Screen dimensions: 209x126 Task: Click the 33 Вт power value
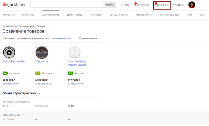point(5,106)
